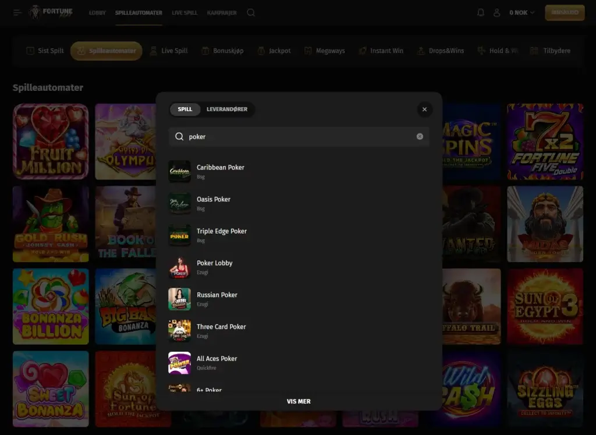Open the Sizzling Eggs game thumbnail
This screenshot has height=435, width=596.
pyautogui.click(x=545, y=388)
